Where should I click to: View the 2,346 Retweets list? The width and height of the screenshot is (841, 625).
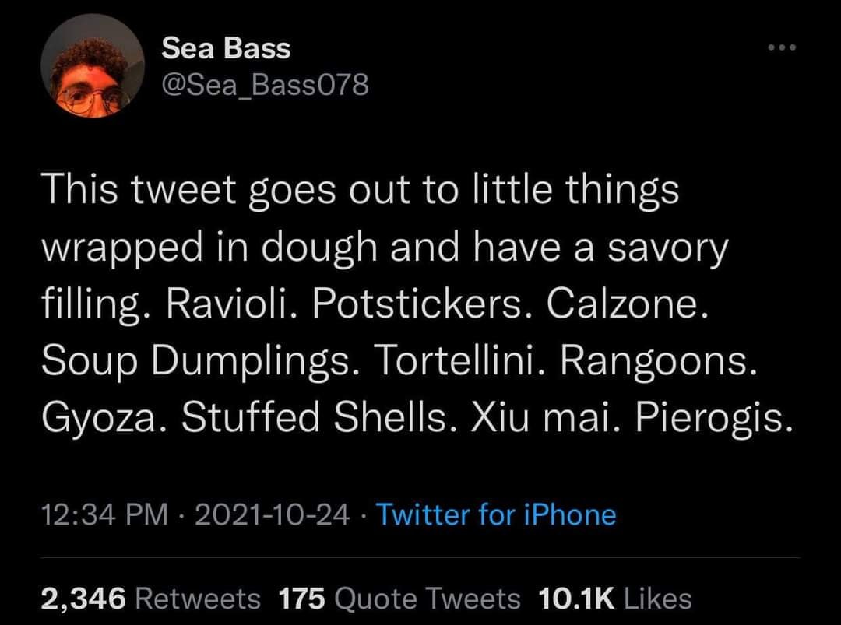pyautogui.click(x=150, y=598)
